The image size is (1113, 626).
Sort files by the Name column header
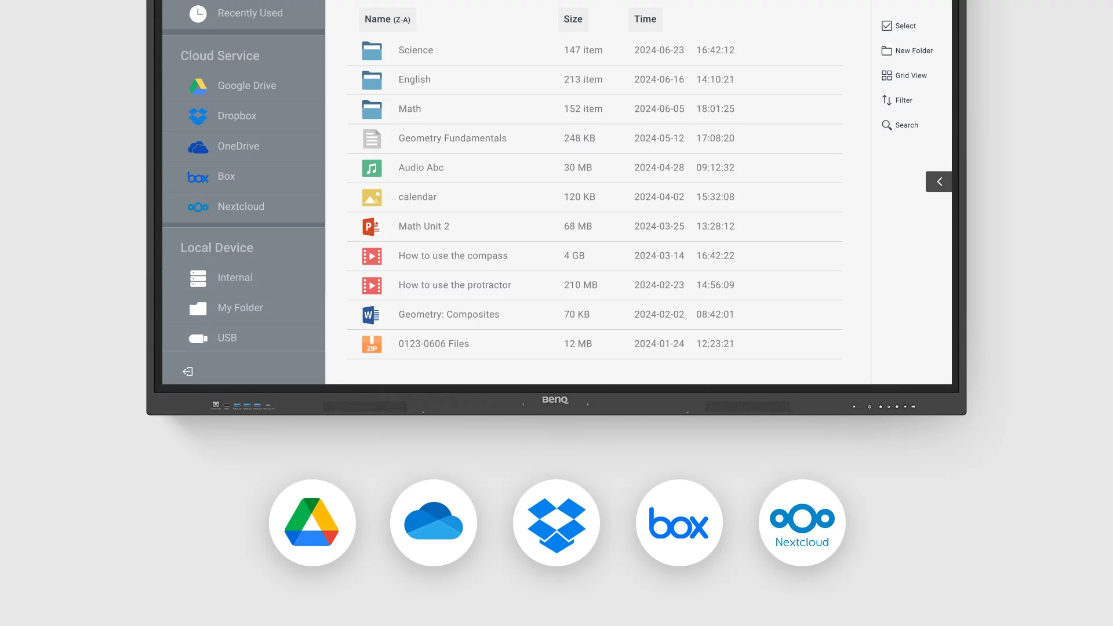click(387, 19)
